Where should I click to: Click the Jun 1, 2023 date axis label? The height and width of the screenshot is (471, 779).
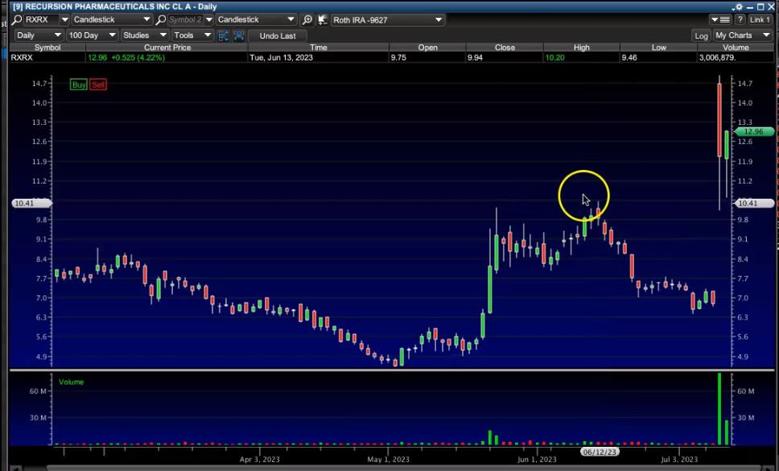click(x=537, y=460)
